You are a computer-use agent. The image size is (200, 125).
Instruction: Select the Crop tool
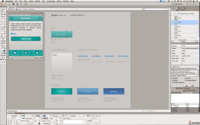(x=4, y=14)
